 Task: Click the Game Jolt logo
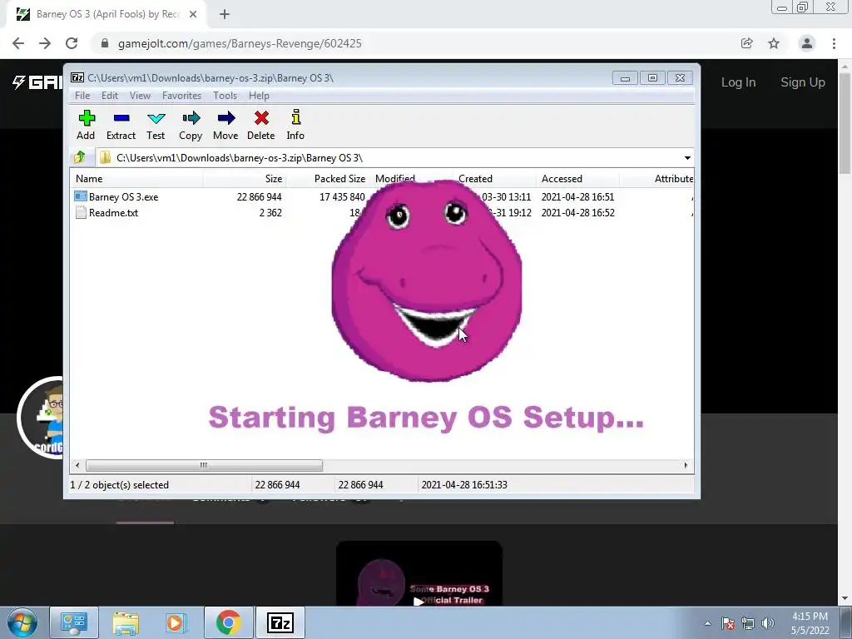tap(37, 82)
